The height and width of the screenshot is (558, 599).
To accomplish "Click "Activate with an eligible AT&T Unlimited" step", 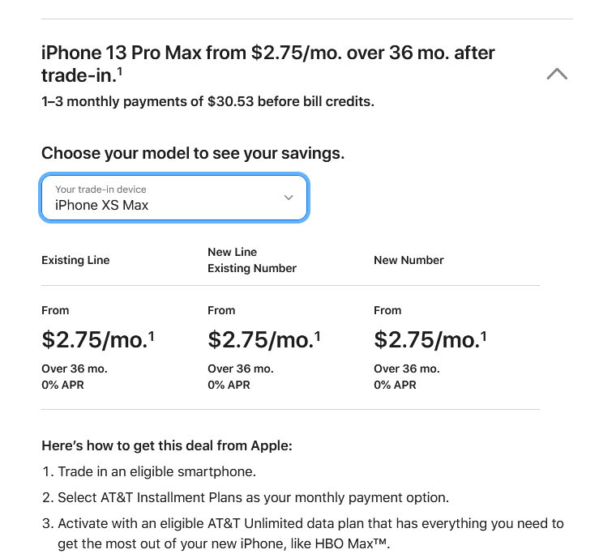I will [303, 533].
